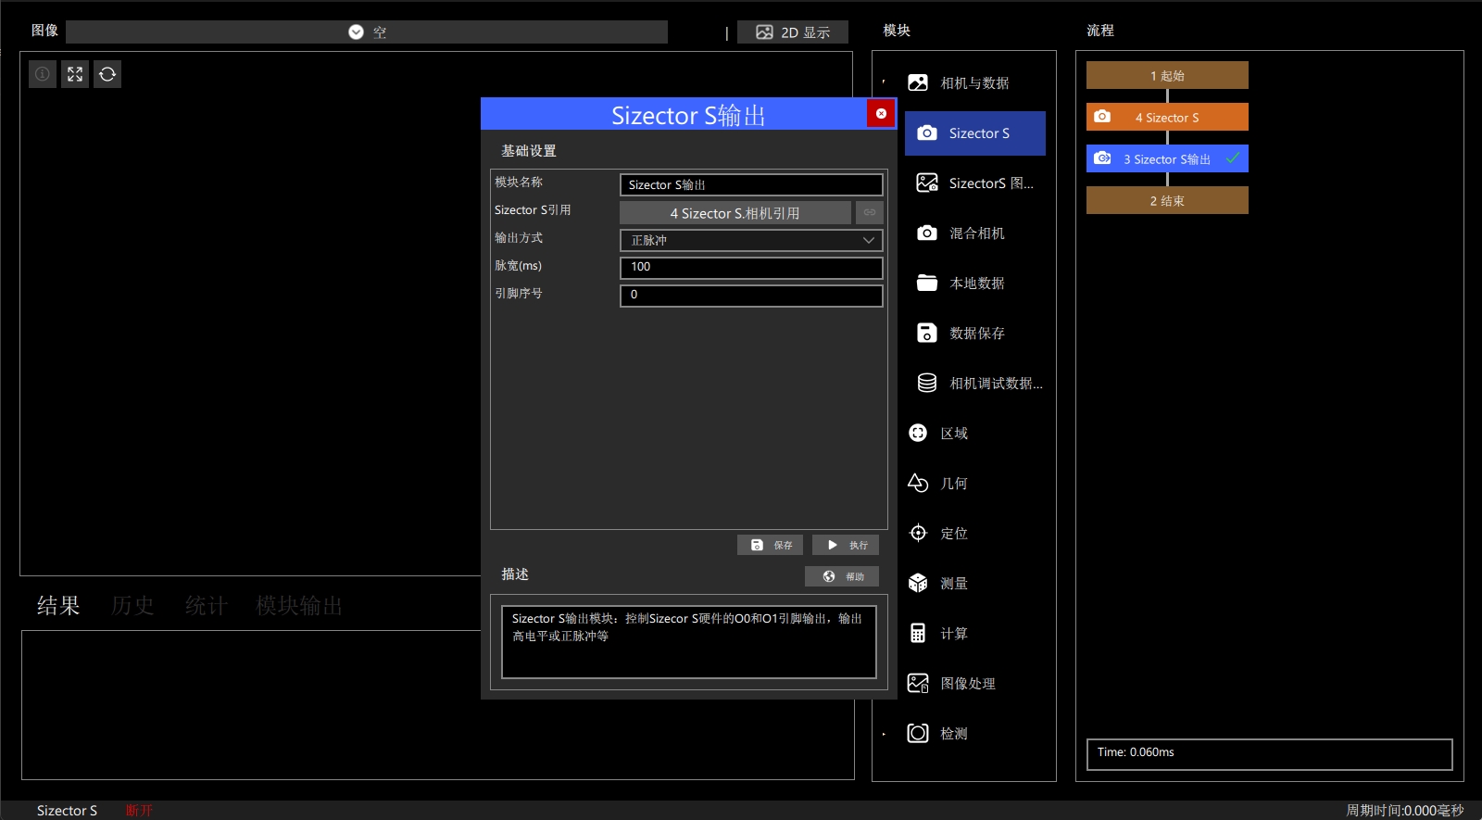Click the checkmark on Sizector S输出 node
This screenshot has width=1482, height=820.
[x=1233, y=158]
